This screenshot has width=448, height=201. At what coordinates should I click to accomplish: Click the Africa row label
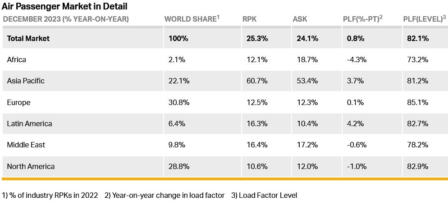tap(17, 59)
